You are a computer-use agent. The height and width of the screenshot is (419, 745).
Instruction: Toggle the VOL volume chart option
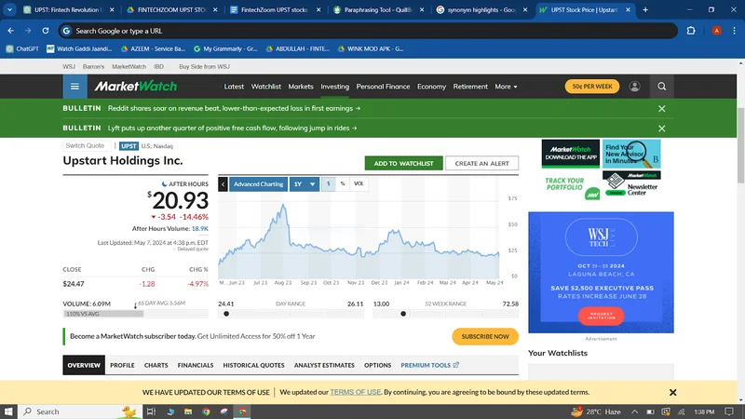[x=359, y=183]
